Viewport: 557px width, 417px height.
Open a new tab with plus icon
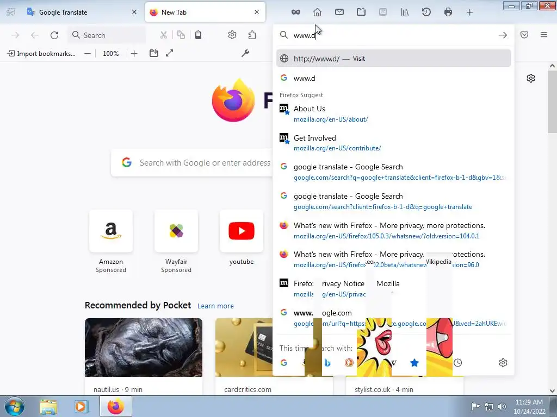tap(469, 12)
